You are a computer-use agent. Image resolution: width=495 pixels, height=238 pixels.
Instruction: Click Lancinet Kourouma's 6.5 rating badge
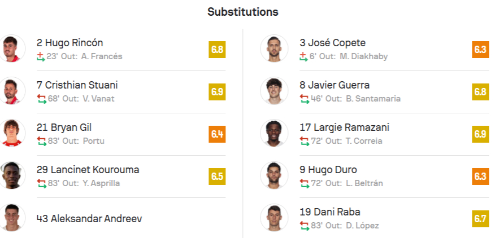click(217, 176)
